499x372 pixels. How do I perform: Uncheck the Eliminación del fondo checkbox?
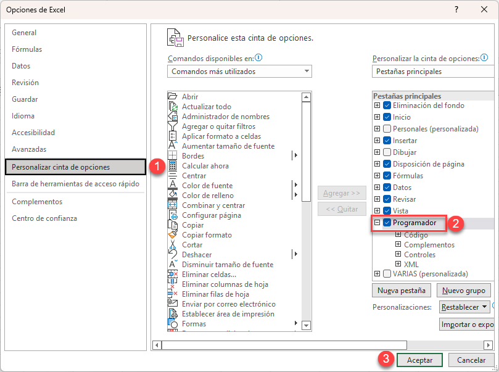[x=387, y=105]
